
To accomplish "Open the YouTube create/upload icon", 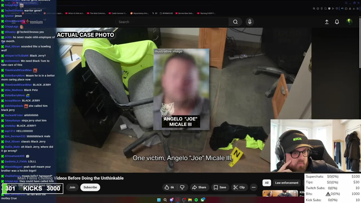I will 327,22.
